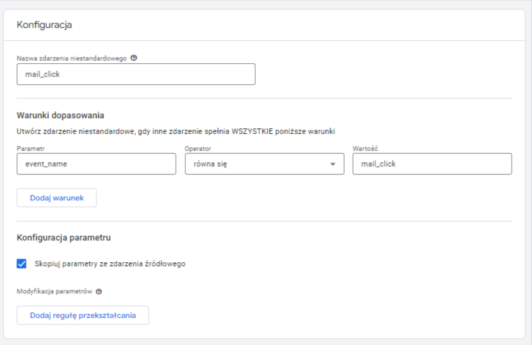The width and height of the screenshot is (532, 345).
Task: Open help icon next to Modyfikacja parametrów
Action: click(x=99, y=291)
